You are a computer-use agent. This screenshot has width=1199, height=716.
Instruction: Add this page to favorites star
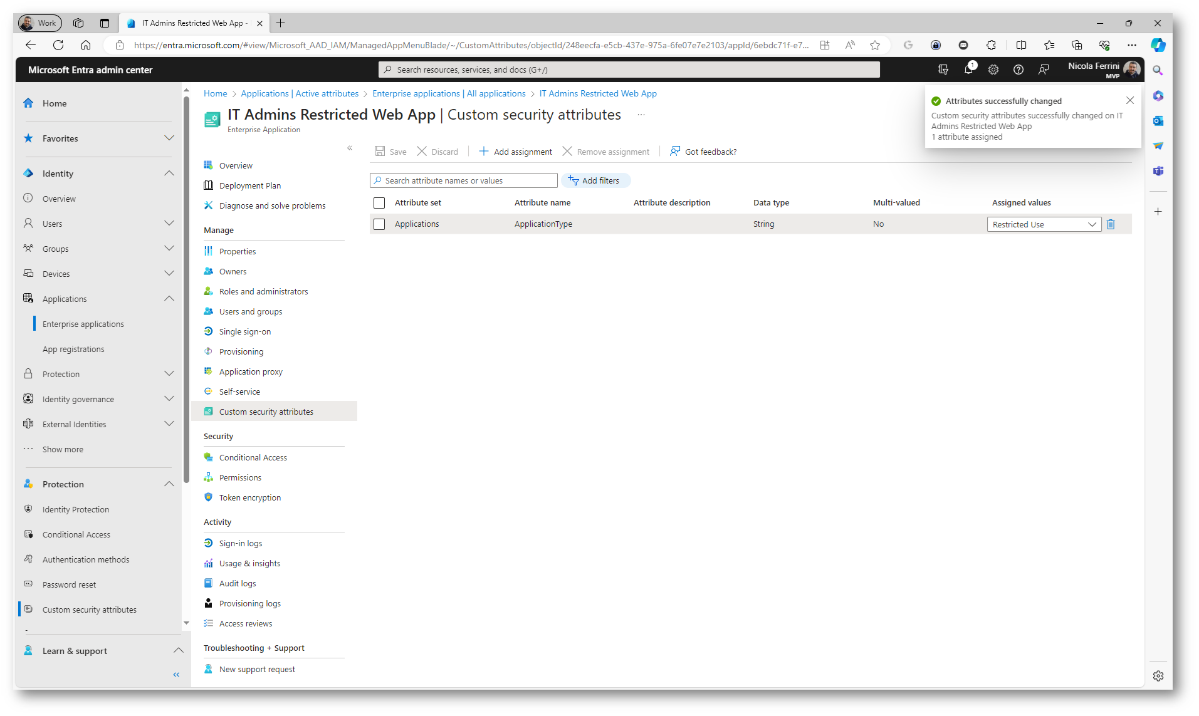(875, 45)
